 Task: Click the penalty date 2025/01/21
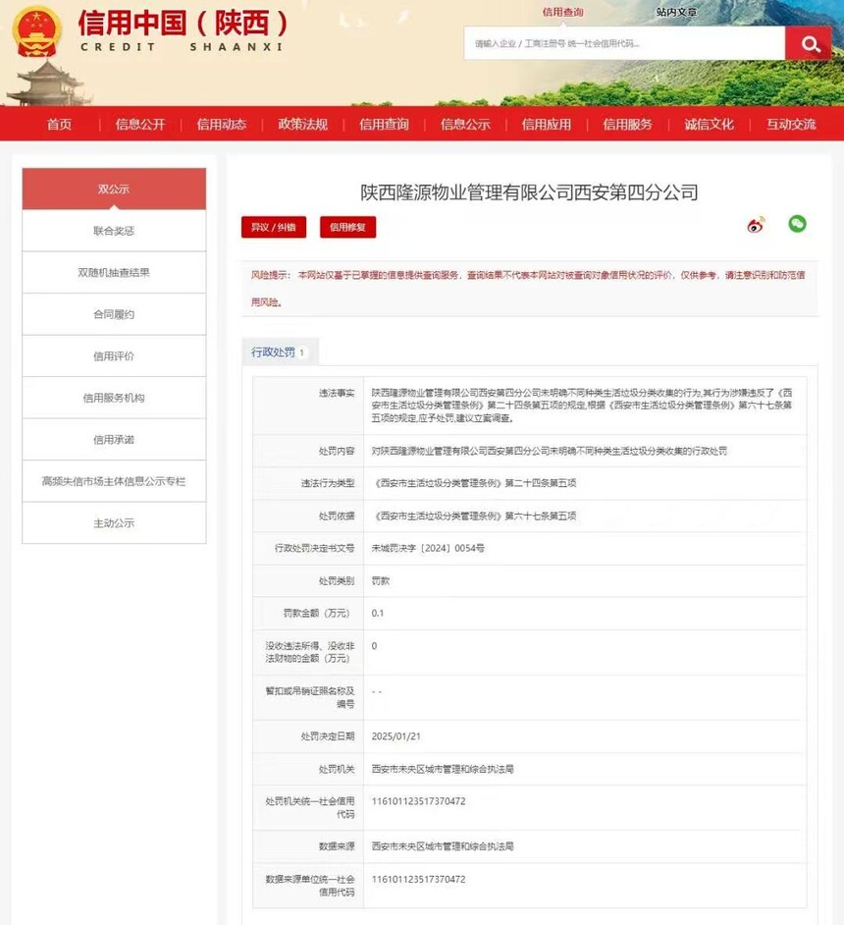(x=396, y=736)
